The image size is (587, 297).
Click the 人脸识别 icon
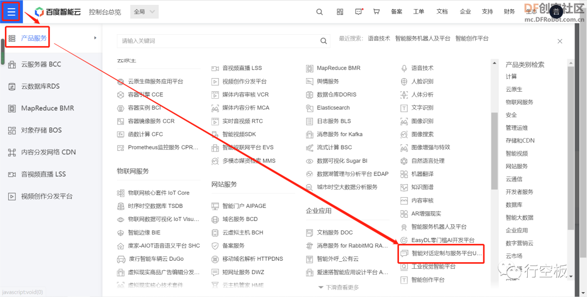(x=404, y=81)
